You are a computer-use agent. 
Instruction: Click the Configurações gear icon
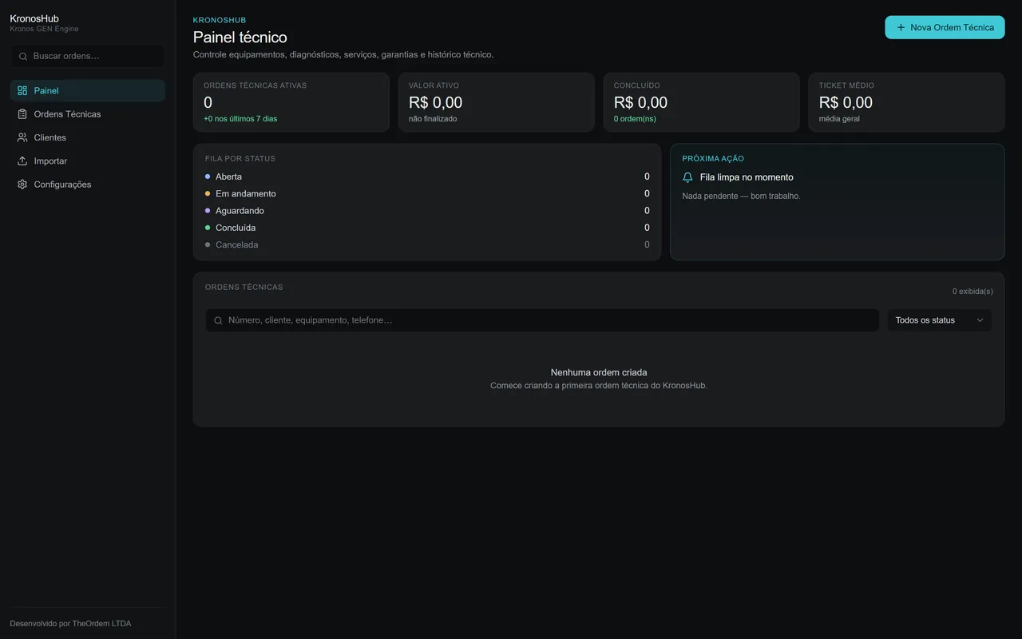pos(22,185)
